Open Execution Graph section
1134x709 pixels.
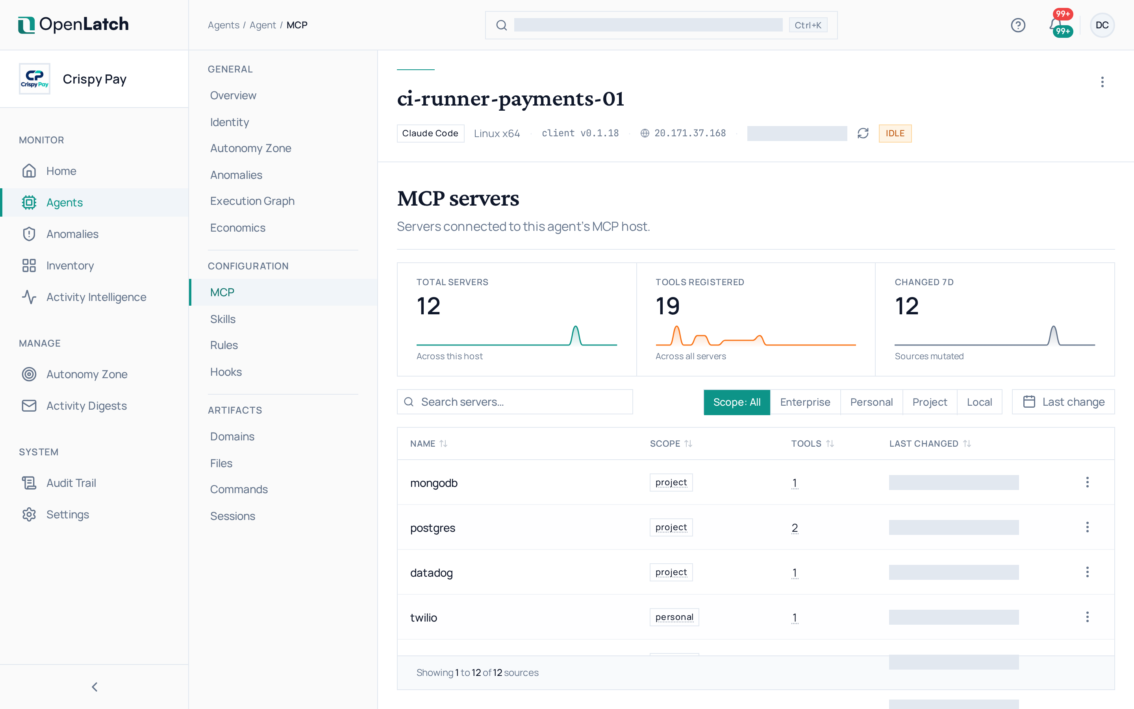[x=283, y=201]
